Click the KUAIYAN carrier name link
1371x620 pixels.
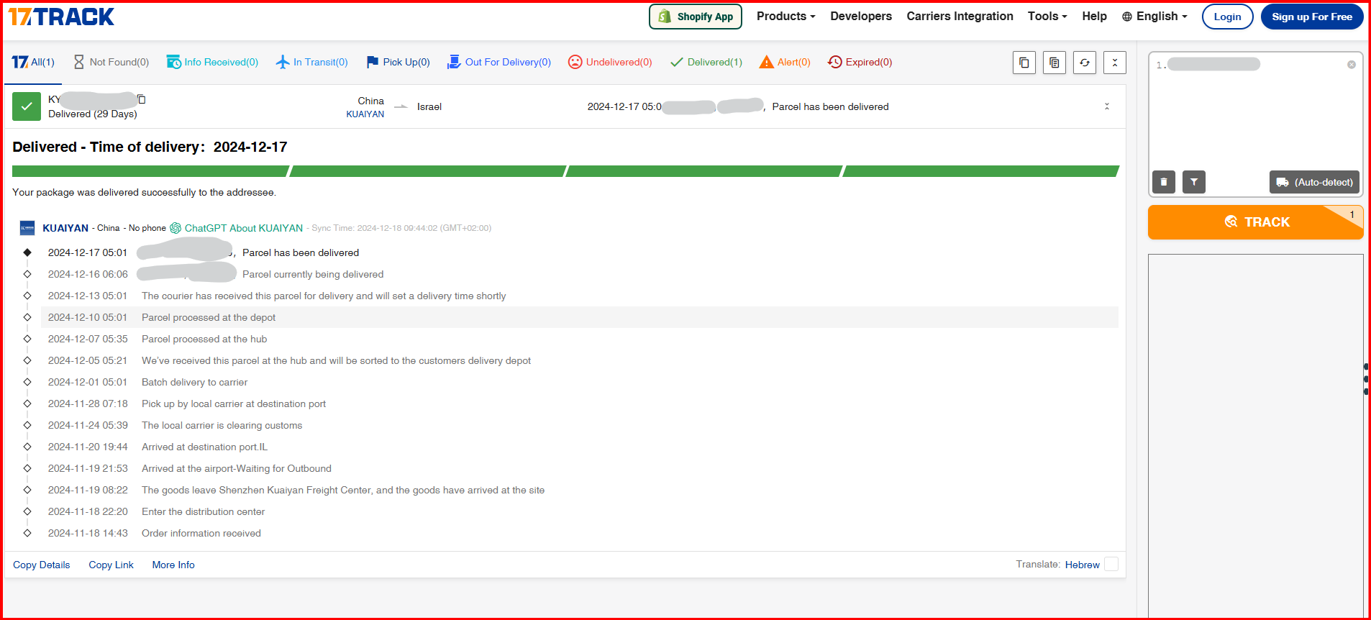point(65,228)
